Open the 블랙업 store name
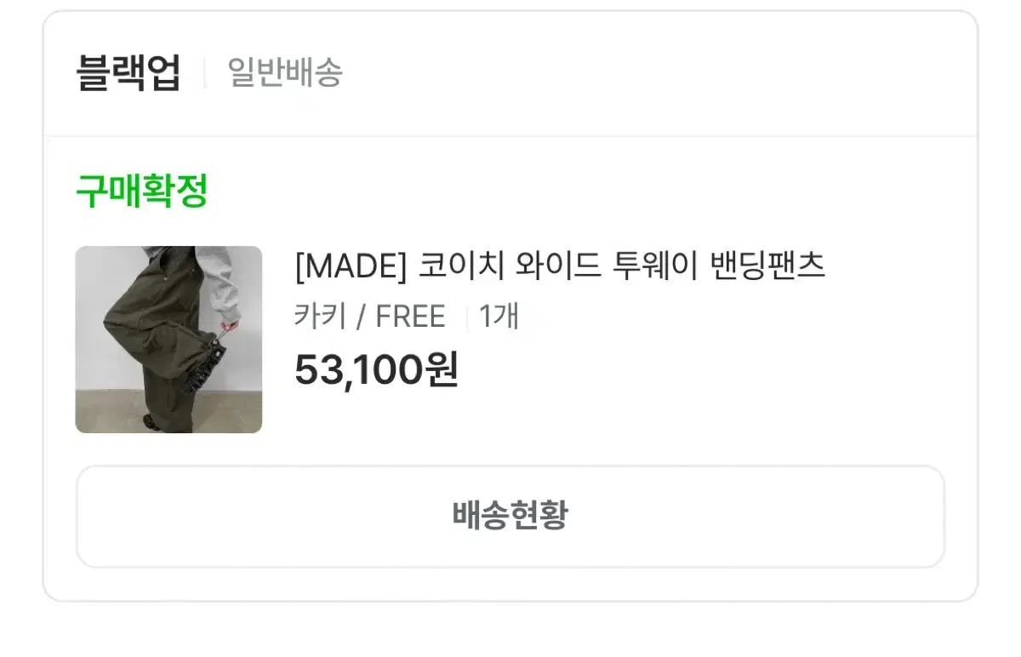 (x=128, y=73)
